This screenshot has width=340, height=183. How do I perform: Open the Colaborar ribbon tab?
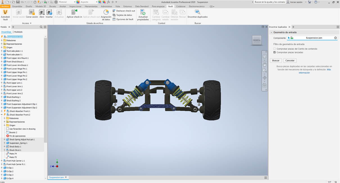point(181,6)
